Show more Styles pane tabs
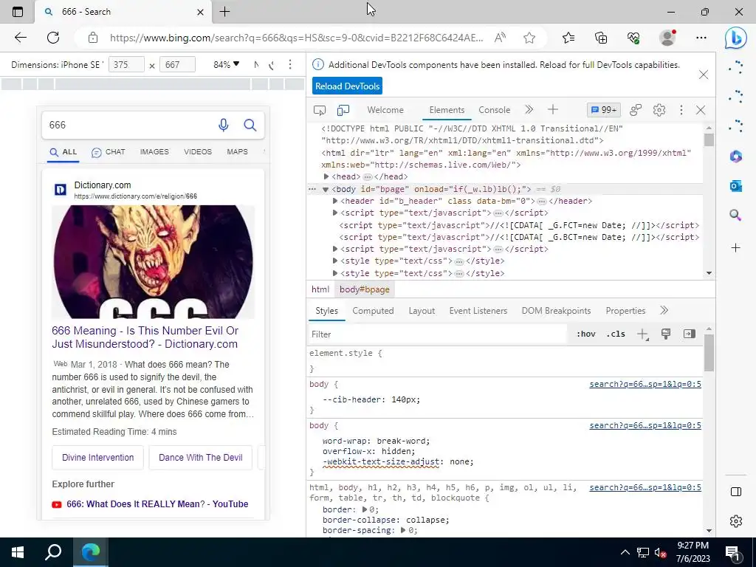Screen dimensions: 756x567 click(x=664, y=311)
